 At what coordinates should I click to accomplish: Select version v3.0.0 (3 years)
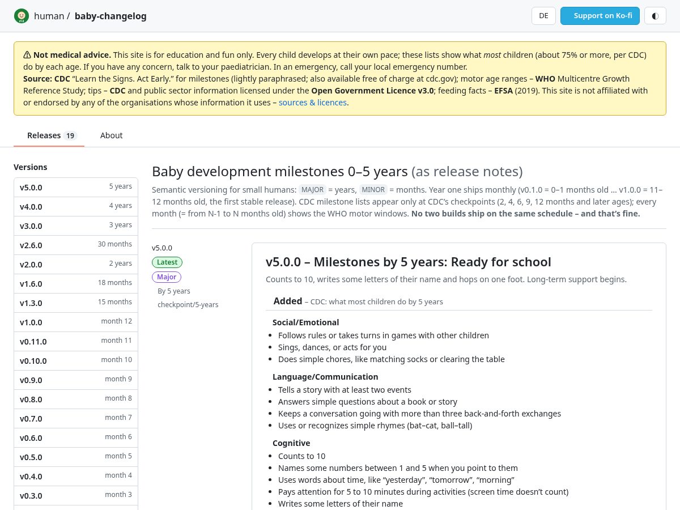tap(76, 226)
